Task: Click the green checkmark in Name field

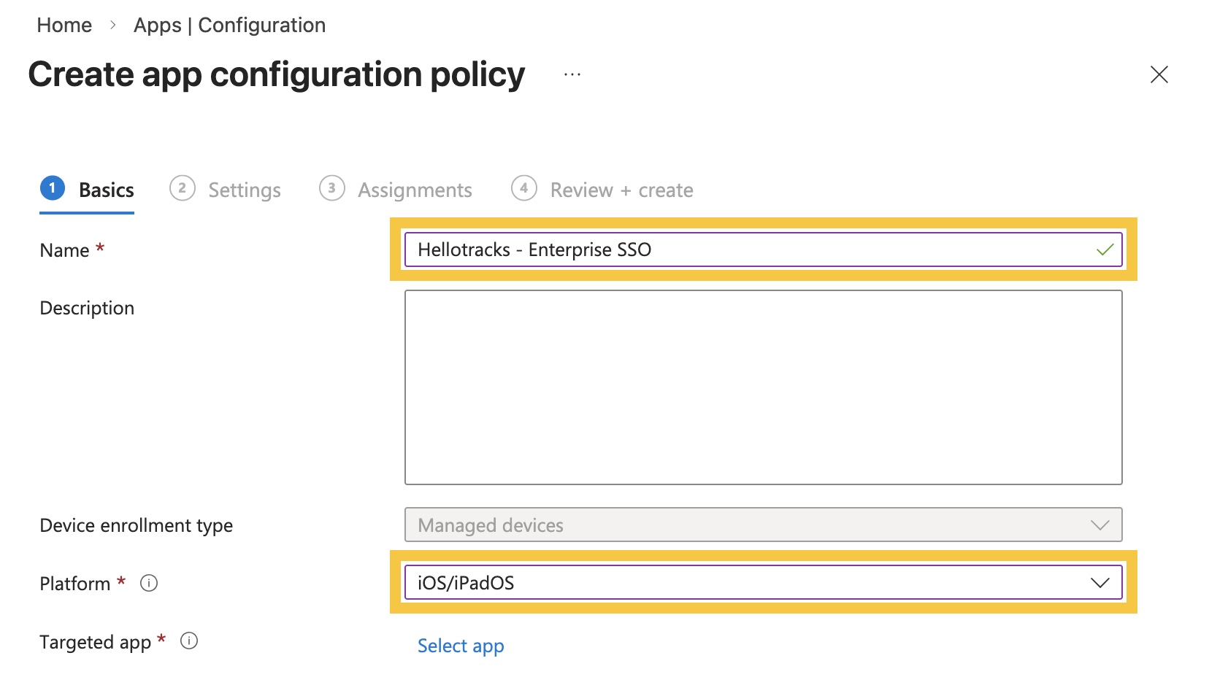Action: click(x=1105, y=250)
